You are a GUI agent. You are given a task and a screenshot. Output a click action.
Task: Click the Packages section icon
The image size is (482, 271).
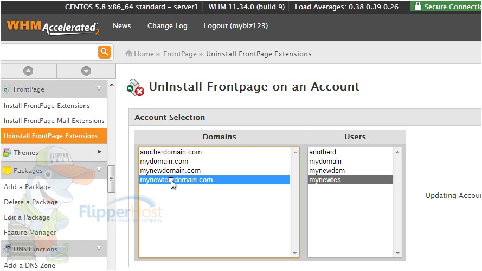pos(7,170)
